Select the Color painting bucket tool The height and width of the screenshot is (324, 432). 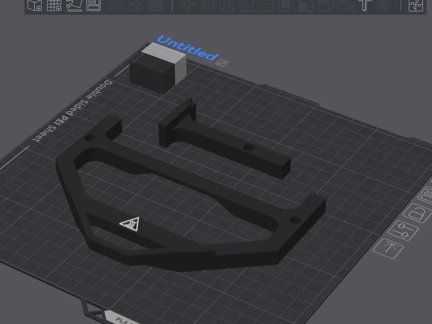(x=346, y=5)
